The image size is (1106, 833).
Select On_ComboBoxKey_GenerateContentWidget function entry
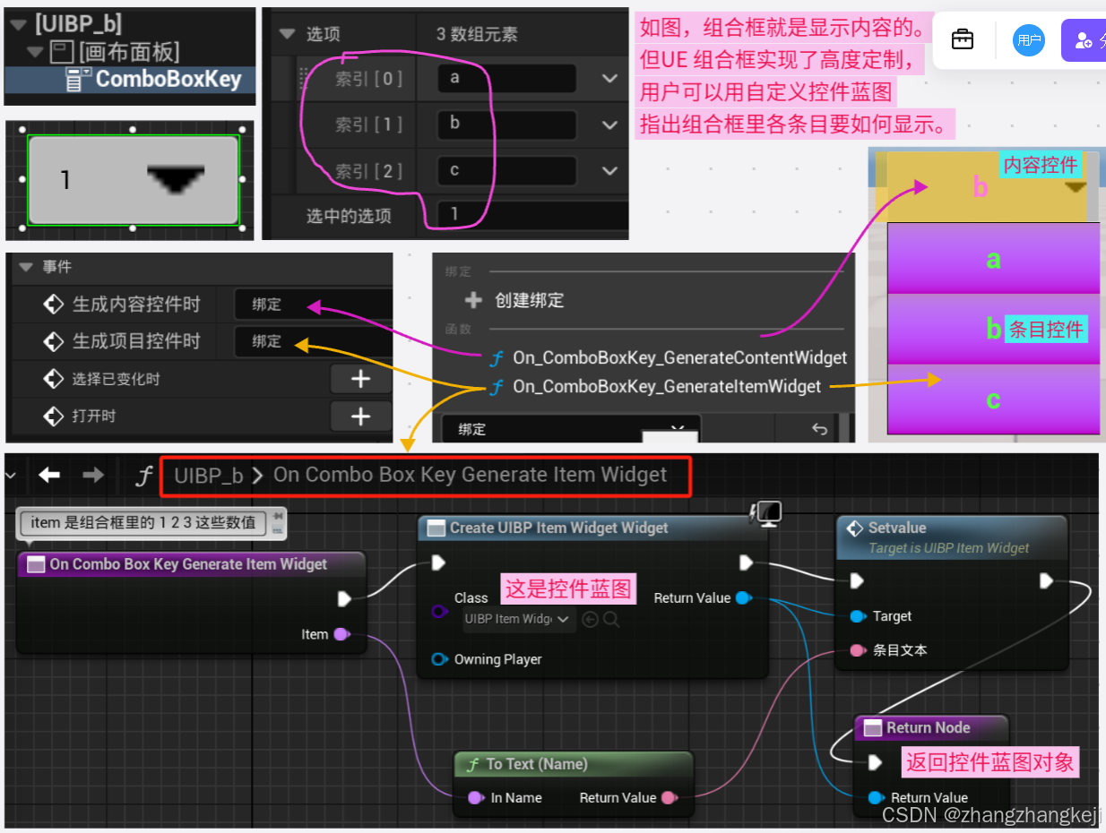[679, 358]
